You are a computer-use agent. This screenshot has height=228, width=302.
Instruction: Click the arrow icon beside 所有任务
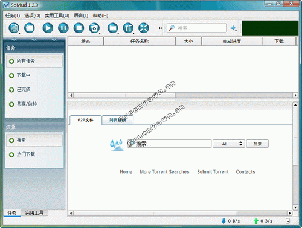tap(11, 61)
